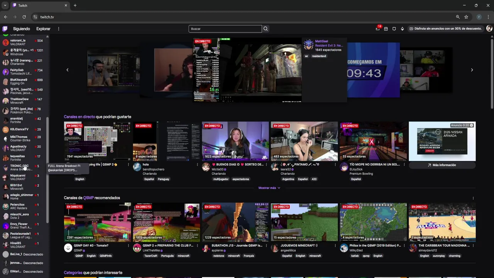Image resolution: width=494 pixels, height=278 pixels.
Task: Expand Mostrar más live channels
Action: pyautogui.click(x=269, y=188)
